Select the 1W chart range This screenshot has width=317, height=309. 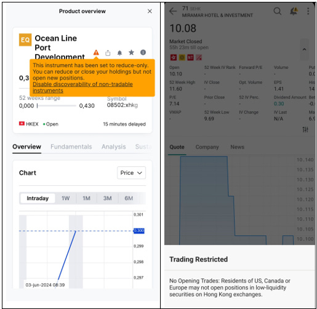pos(66,198)
